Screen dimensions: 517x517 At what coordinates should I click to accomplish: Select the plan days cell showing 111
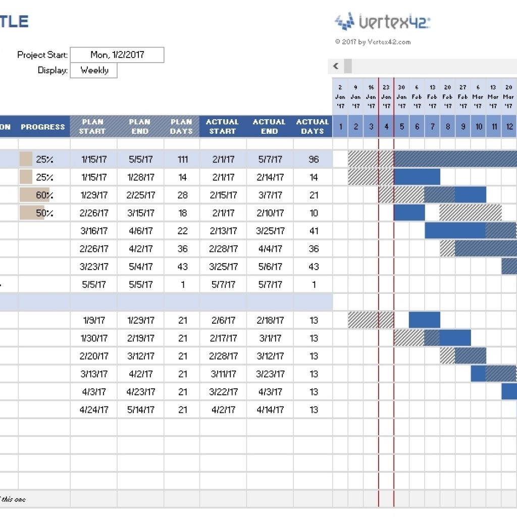[x=182, y=160]
